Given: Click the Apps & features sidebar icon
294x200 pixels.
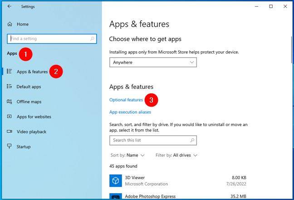Looking at the screenshot, I should point(10,72).
